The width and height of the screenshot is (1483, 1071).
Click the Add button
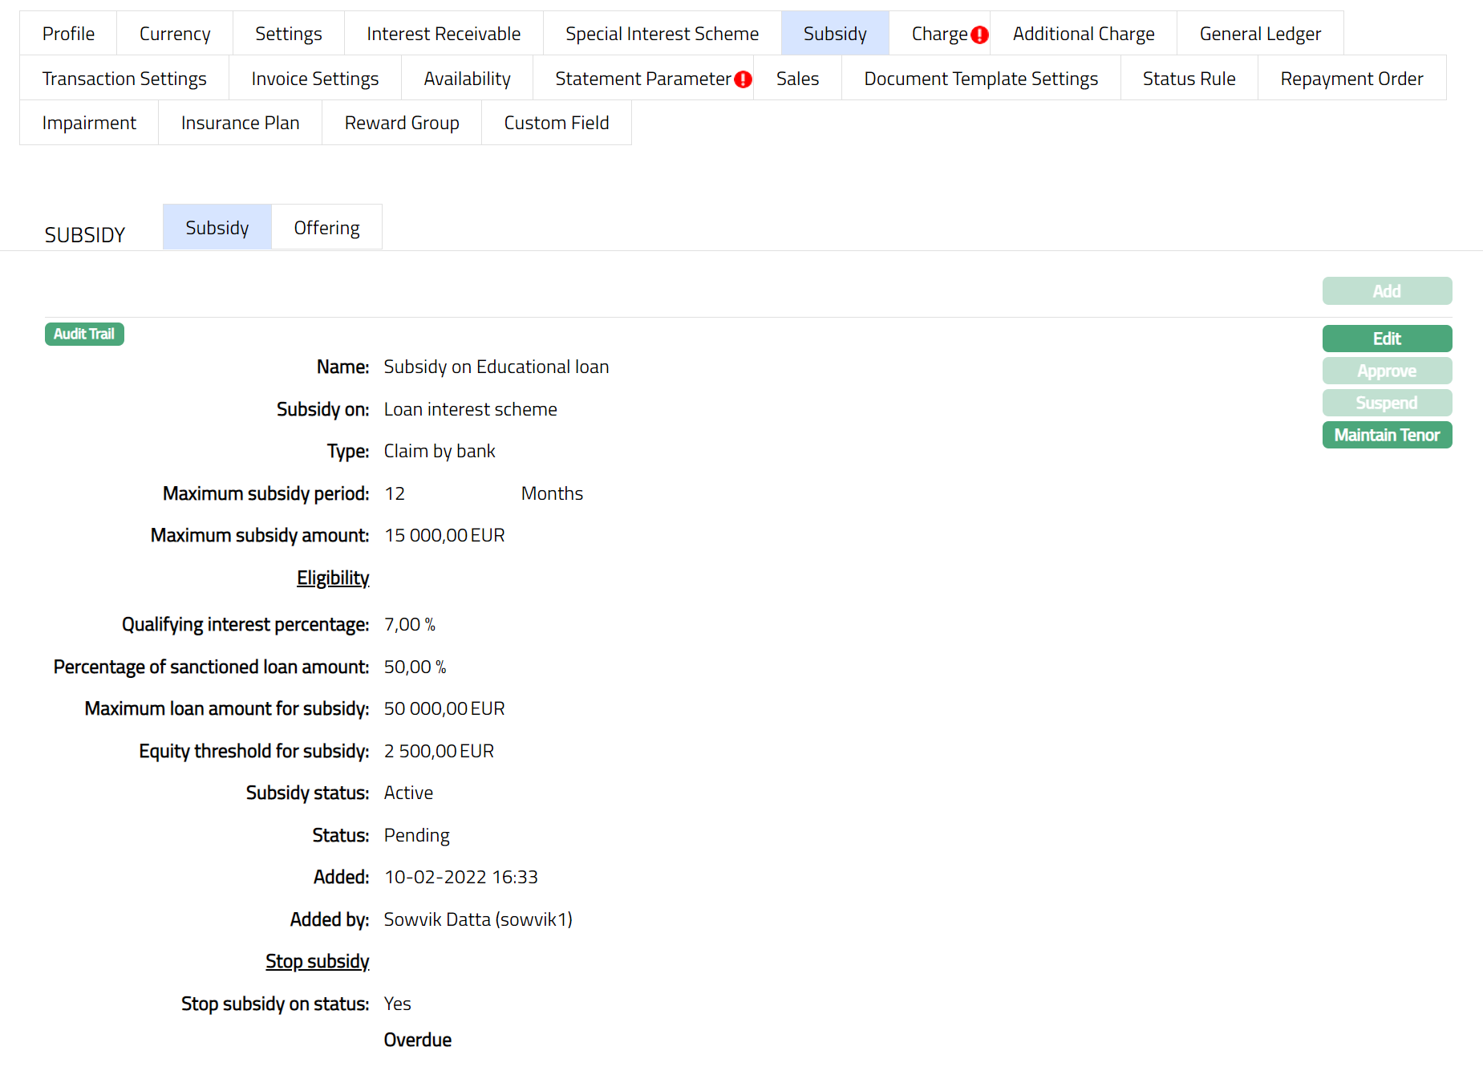(x=1386, y=291)
